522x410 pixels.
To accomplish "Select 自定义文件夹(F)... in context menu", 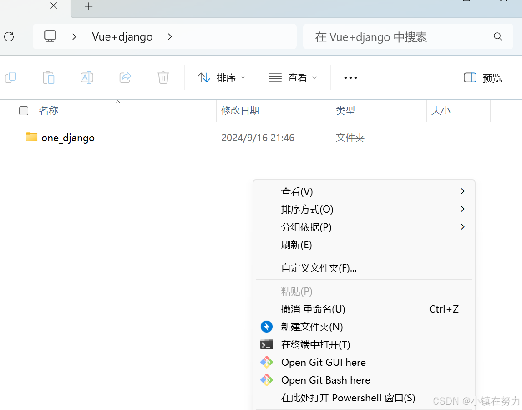I will [x=364, y=268].
